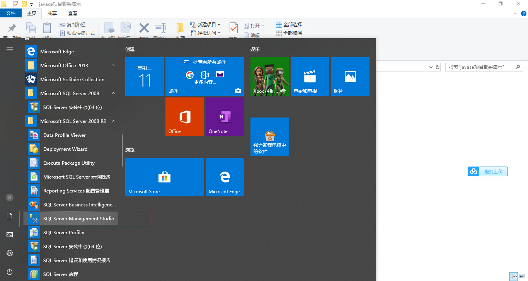Viewport: 528px width, 281px height.
Task: Click the 浏览 tile group header
Action: [x=130, y=150]
